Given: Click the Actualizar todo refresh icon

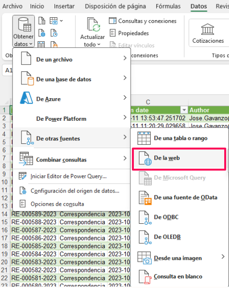Looking at the screenshot, I should 94,25.
